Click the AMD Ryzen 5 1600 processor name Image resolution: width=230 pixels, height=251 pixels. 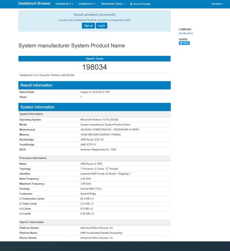(x=91, y=164)
